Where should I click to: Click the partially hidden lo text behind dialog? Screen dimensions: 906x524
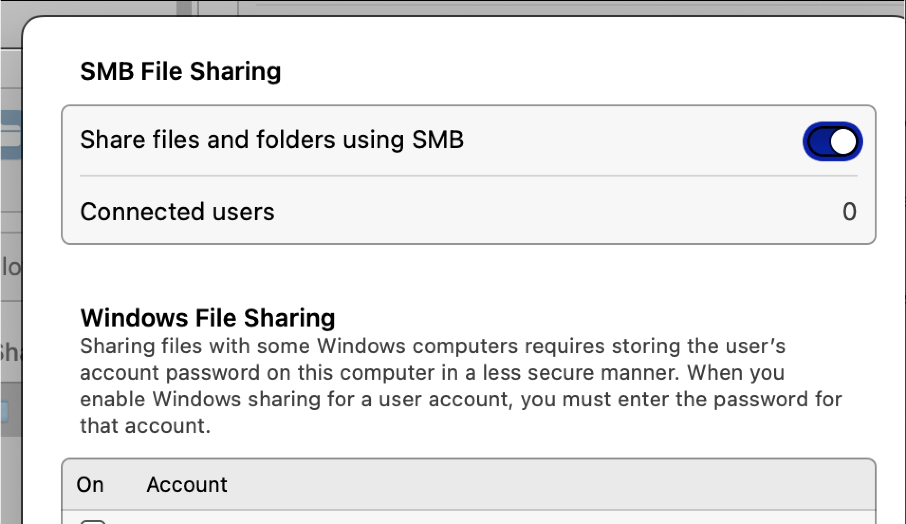coord(10,268)
